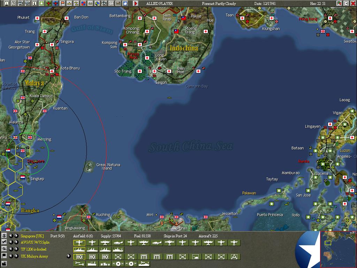Click the green and red flags icon
This screenshot has height=268, width=357.
(x=339, y=3)
